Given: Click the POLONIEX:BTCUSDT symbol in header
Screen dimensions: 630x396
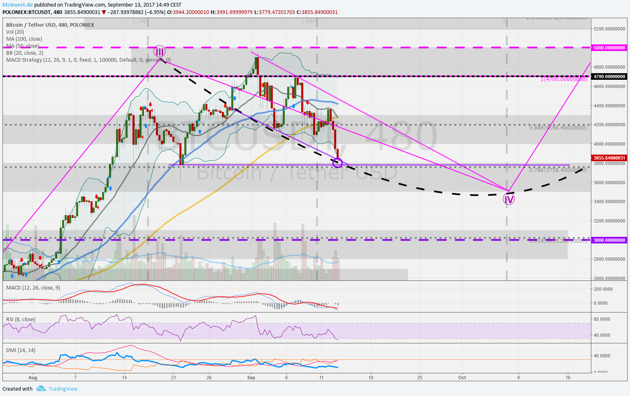Looking at the screenshot, I should [x=26, y=12].
